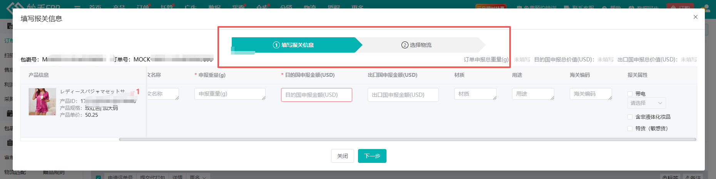
Task: Click the 目的国申报总价值(USD) summary label
Action: [x=564, y=60]
